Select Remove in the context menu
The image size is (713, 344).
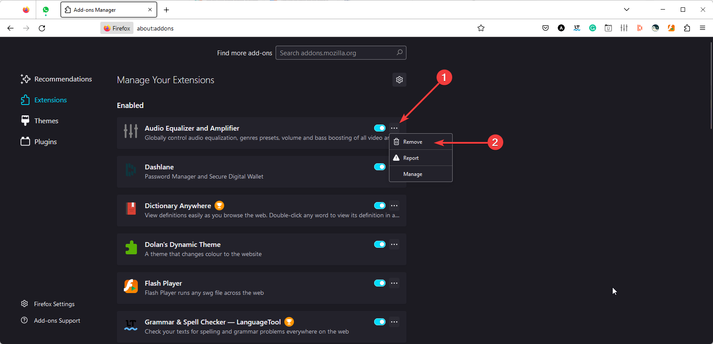[x=421, y=142]
